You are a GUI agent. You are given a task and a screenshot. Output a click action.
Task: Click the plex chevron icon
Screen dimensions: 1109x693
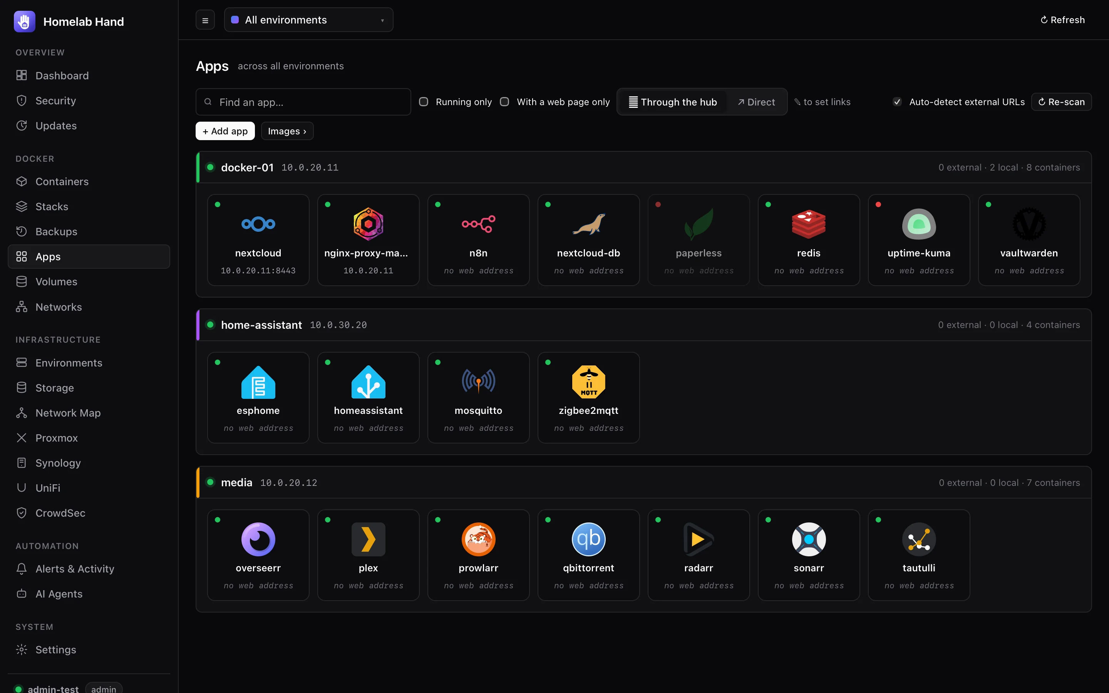tap(368, 539)
